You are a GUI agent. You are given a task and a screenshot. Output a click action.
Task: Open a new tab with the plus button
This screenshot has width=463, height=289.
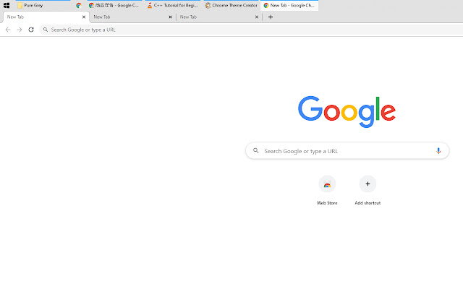pyautogui.click(x=271, y=17)
